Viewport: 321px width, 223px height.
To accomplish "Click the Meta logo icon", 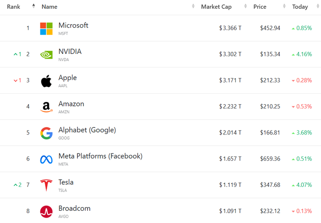I will [46, 159].
